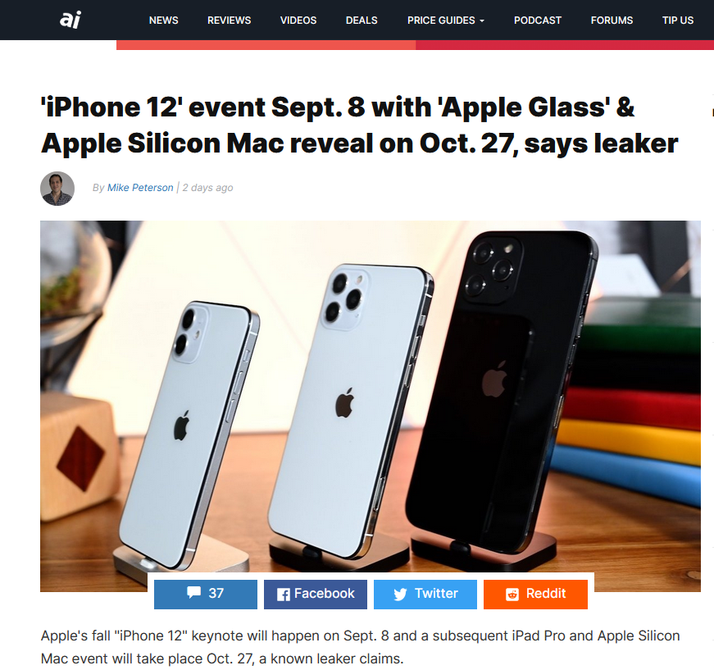Open the News menu item
The image size is (714, 670).
tap(163, 21)
